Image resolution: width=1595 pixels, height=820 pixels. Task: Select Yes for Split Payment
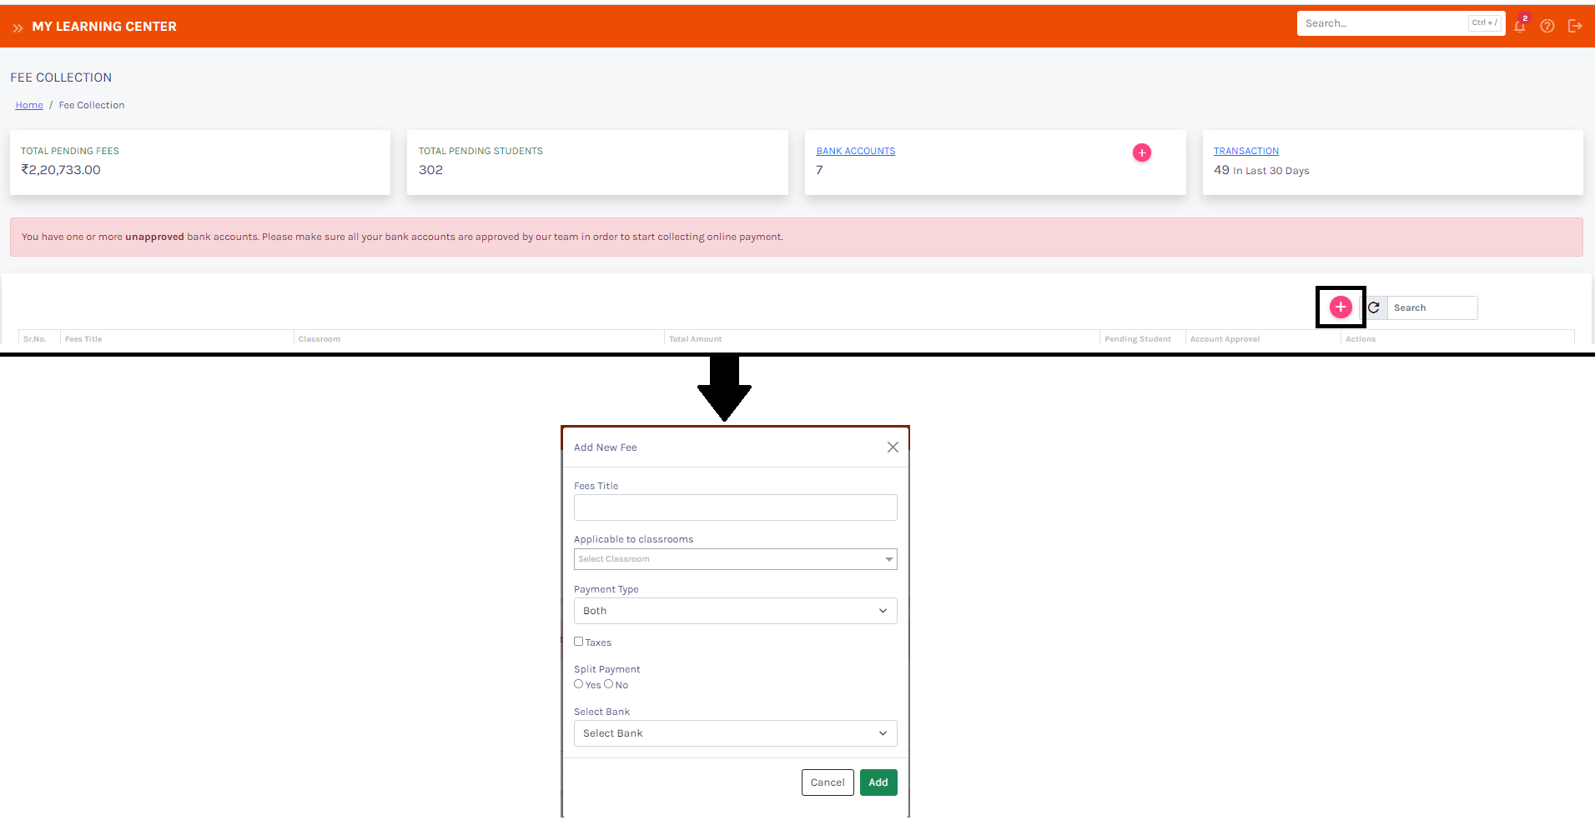click(x=578, y=684)
